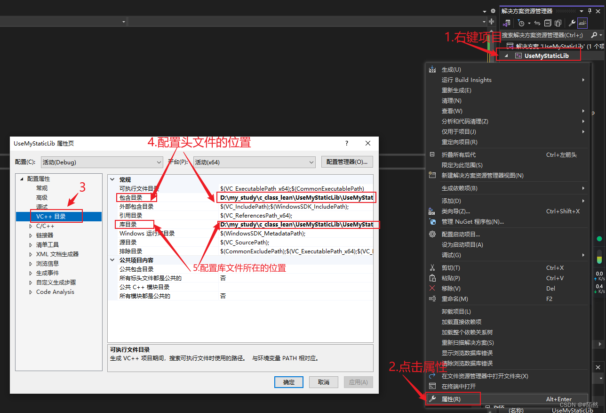The height and width of the screenshot is (413, 606).
Task: Click the 应用(A) button
Action: [x=359, y=382]
